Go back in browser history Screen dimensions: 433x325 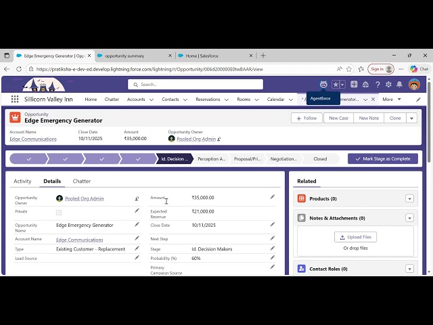point(7,69)
